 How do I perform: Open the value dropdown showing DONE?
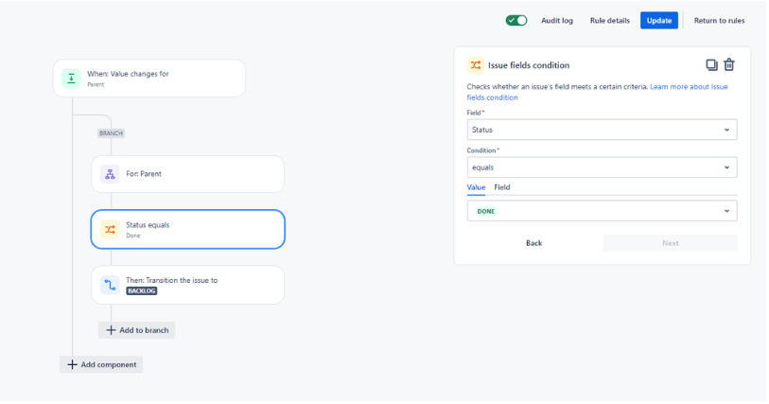pyautogui.click(x=602, y=211)
